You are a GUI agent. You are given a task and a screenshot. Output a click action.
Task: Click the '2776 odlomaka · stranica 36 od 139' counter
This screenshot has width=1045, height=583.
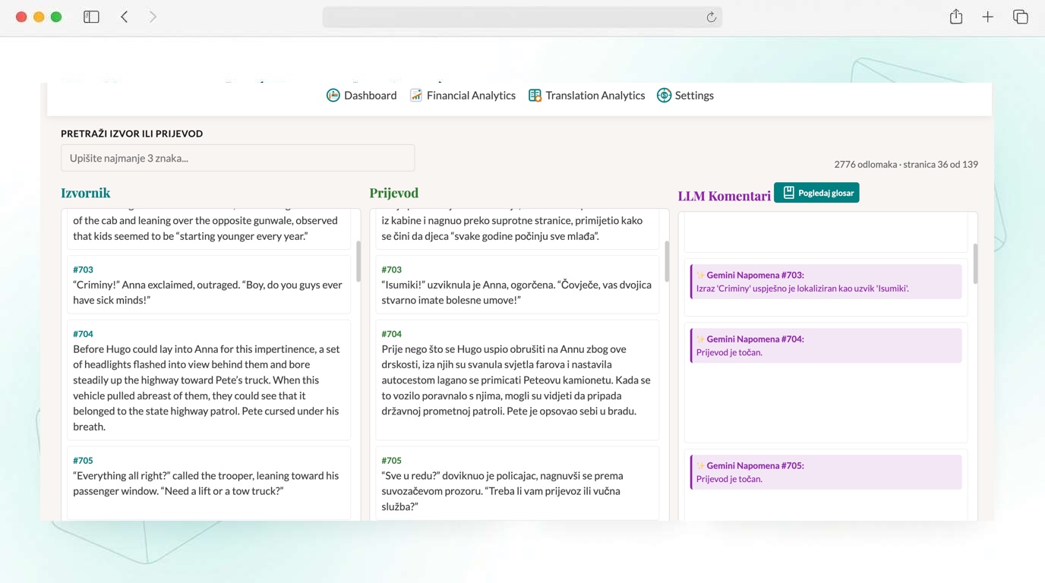906,164
